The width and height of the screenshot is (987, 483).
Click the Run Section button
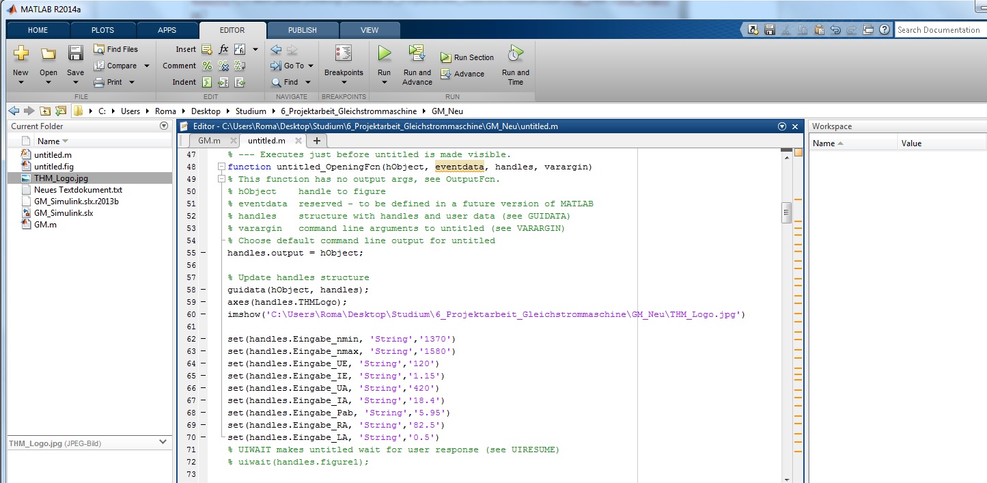pos(467,57)
